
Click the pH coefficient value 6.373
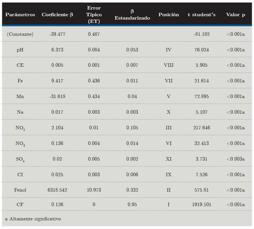[57, 50]
